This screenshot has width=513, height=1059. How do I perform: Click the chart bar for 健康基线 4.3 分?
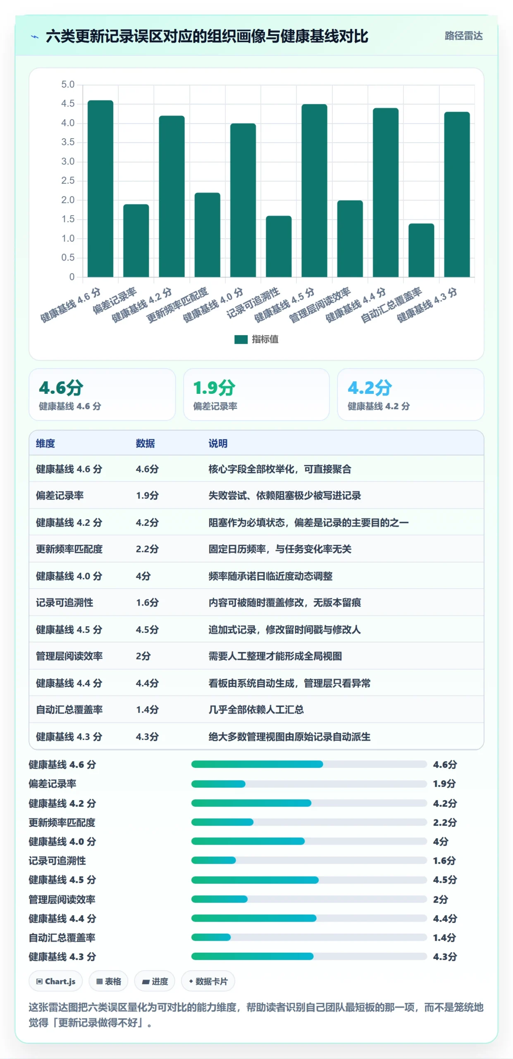[457, 194]
